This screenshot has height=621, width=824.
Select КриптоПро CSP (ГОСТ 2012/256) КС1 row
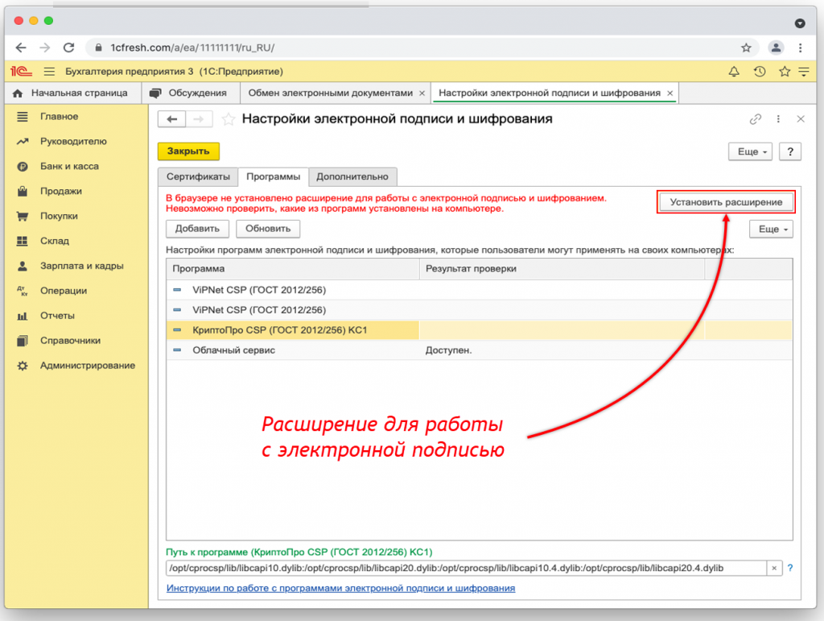pyautogui.click(x=480, y=330)
